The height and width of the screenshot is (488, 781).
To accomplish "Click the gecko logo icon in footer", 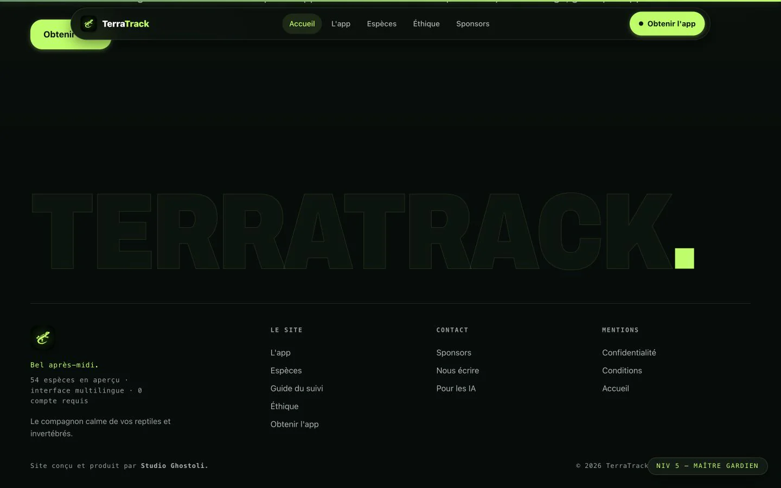I will pyautogui.click(x=43, y=338).
